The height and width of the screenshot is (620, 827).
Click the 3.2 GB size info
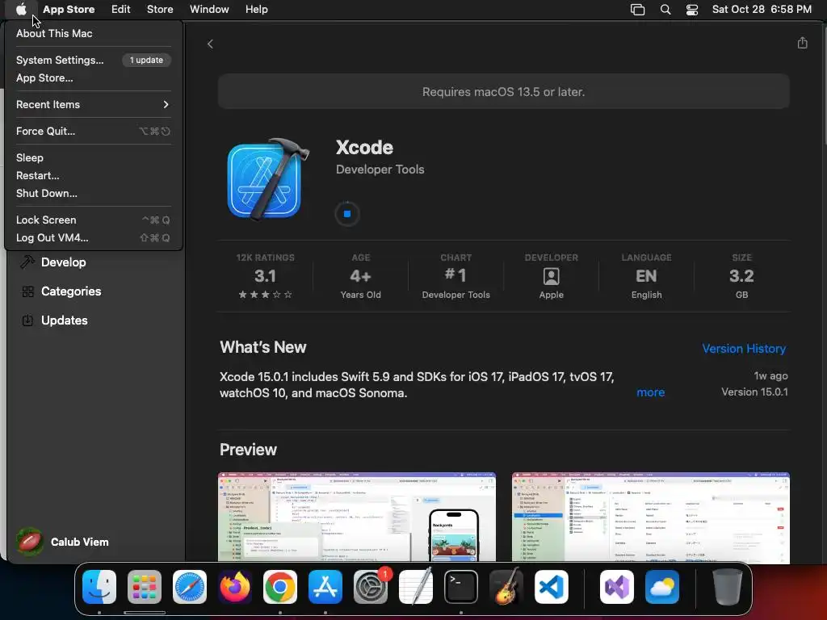[x=741, y=276]
